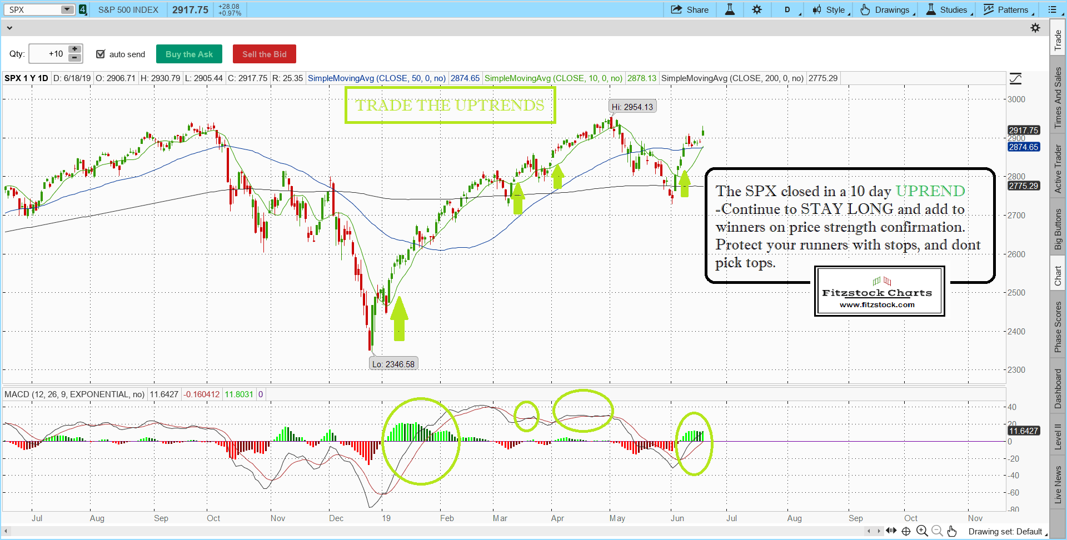
Task: Uncheck the auto send checkbox
Action: click(101, 54)
